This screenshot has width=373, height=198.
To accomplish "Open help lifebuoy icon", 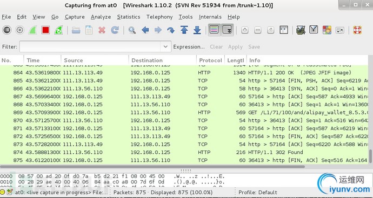I will [357, 30].
